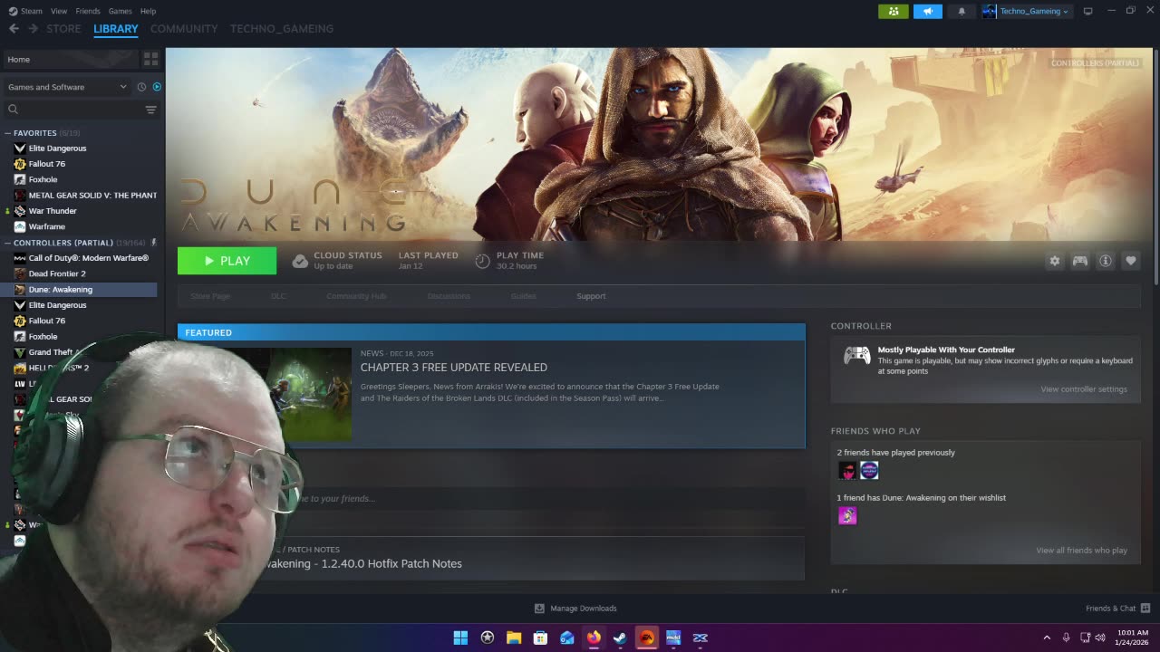Viewport: 1160px width, 652px height.
Task: Go forward with the right arrow
Action: (33, 29)
